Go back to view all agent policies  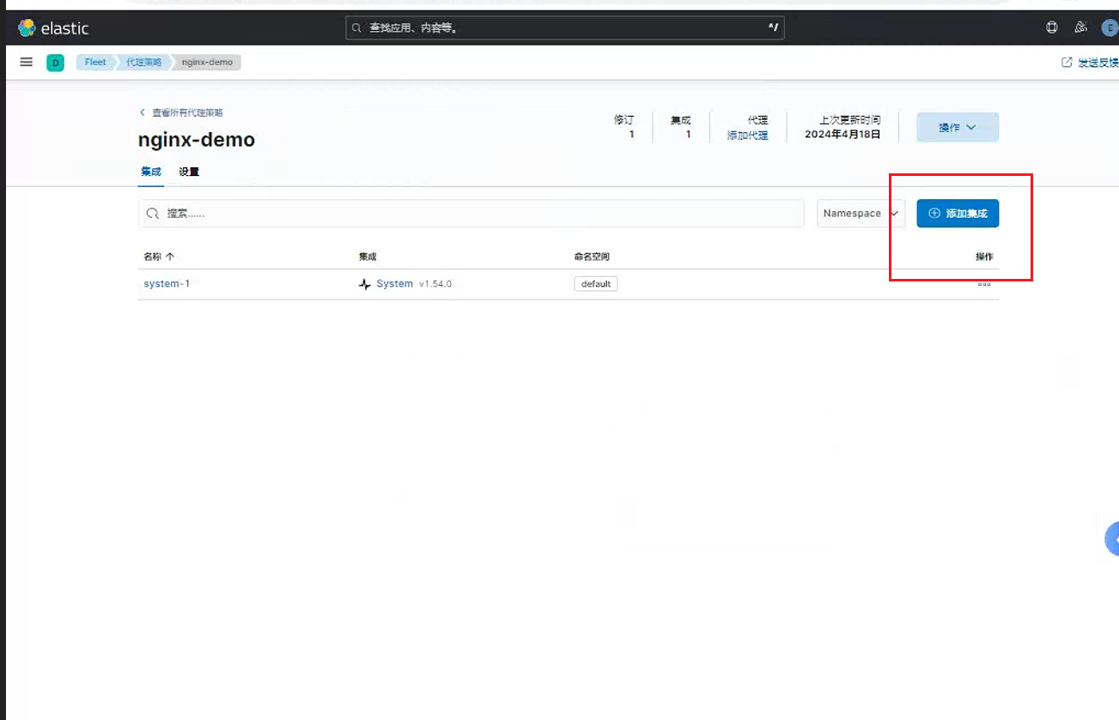181,112
